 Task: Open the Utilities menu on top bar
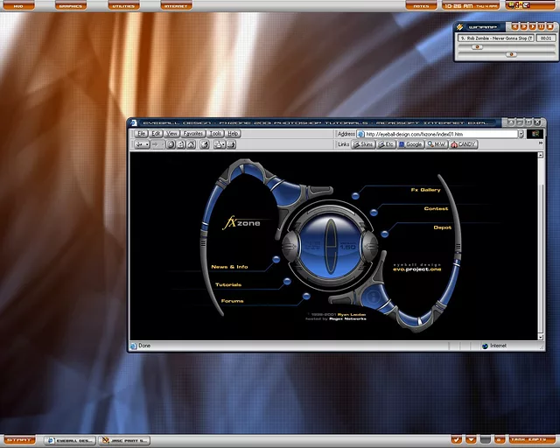[x=123, y=5]
